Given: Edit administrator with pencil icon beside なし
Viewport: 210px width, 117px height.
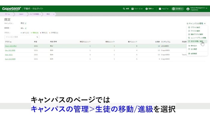Looking at the screenshot, I should tap(26, 28).
